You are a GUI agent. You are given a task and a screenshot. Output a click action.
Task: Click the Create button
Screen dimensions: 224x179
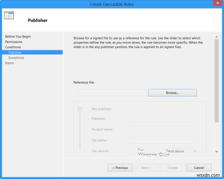tap(173, 168)
